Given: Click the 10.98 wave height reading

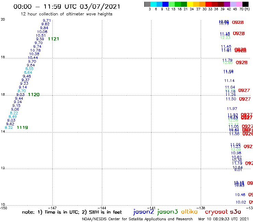Looking at the screenshot, I should (x=236, y=153).
